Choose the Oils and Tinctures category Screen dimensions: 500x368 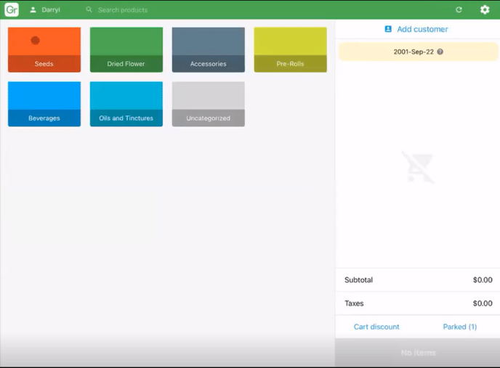[x=126, y=105]
